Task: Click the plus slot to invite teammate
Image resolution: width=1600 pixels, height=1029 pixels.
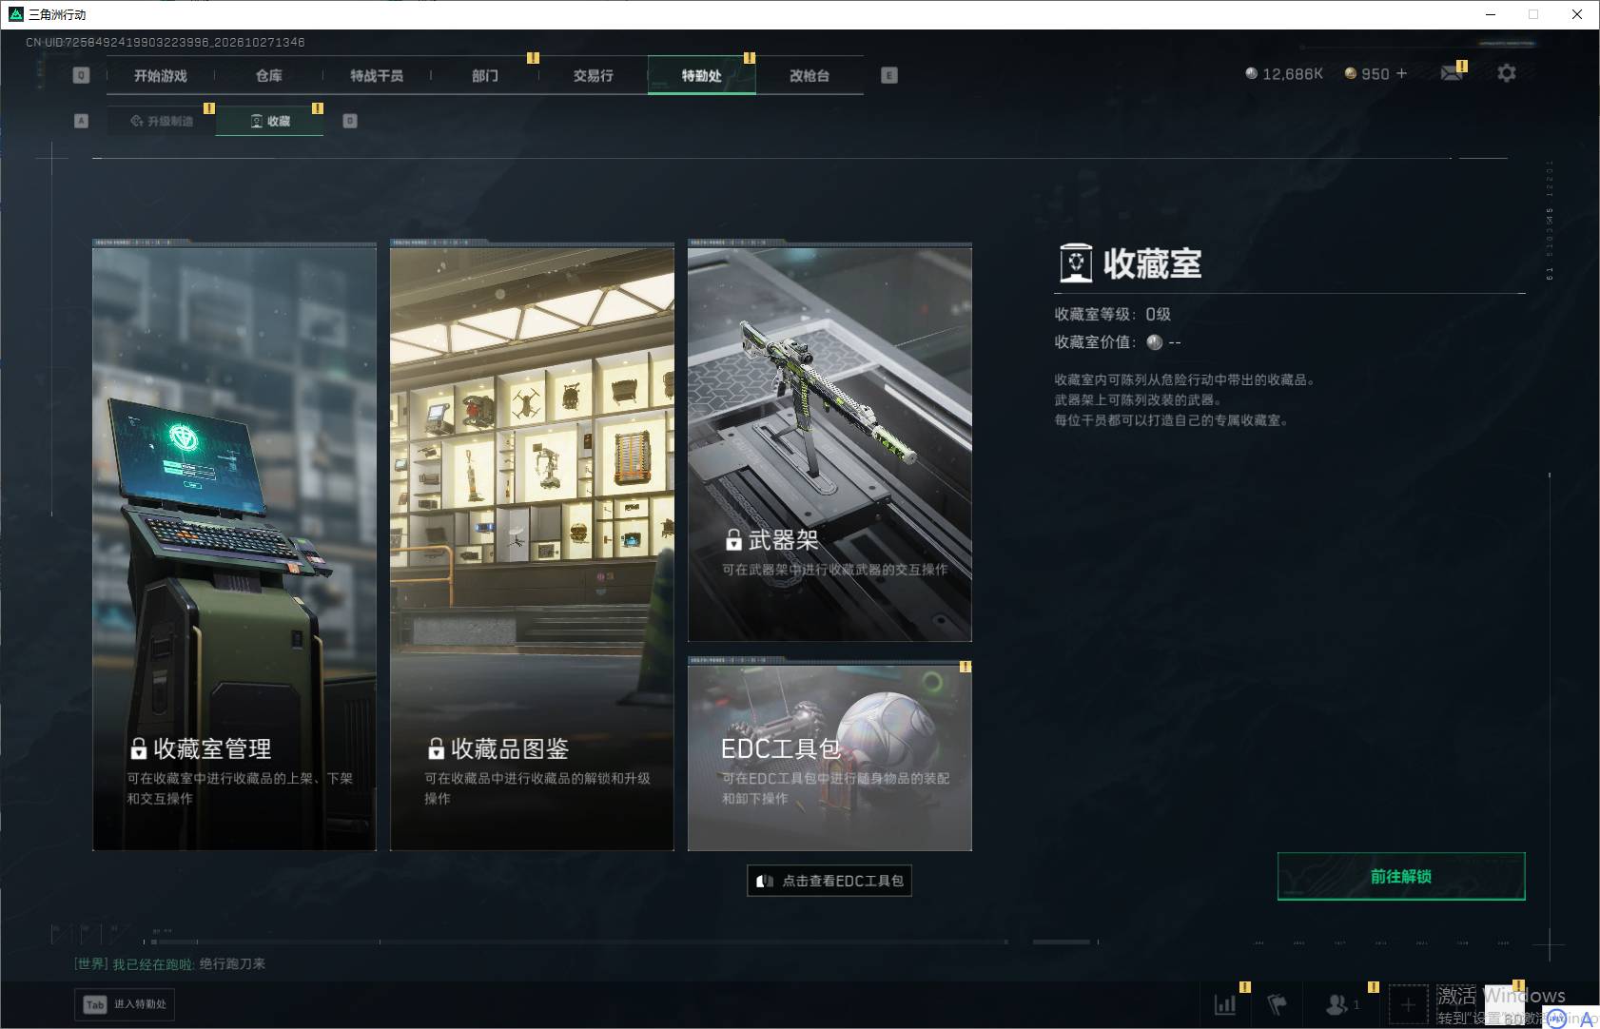Action: [x=1408, y=1004]
